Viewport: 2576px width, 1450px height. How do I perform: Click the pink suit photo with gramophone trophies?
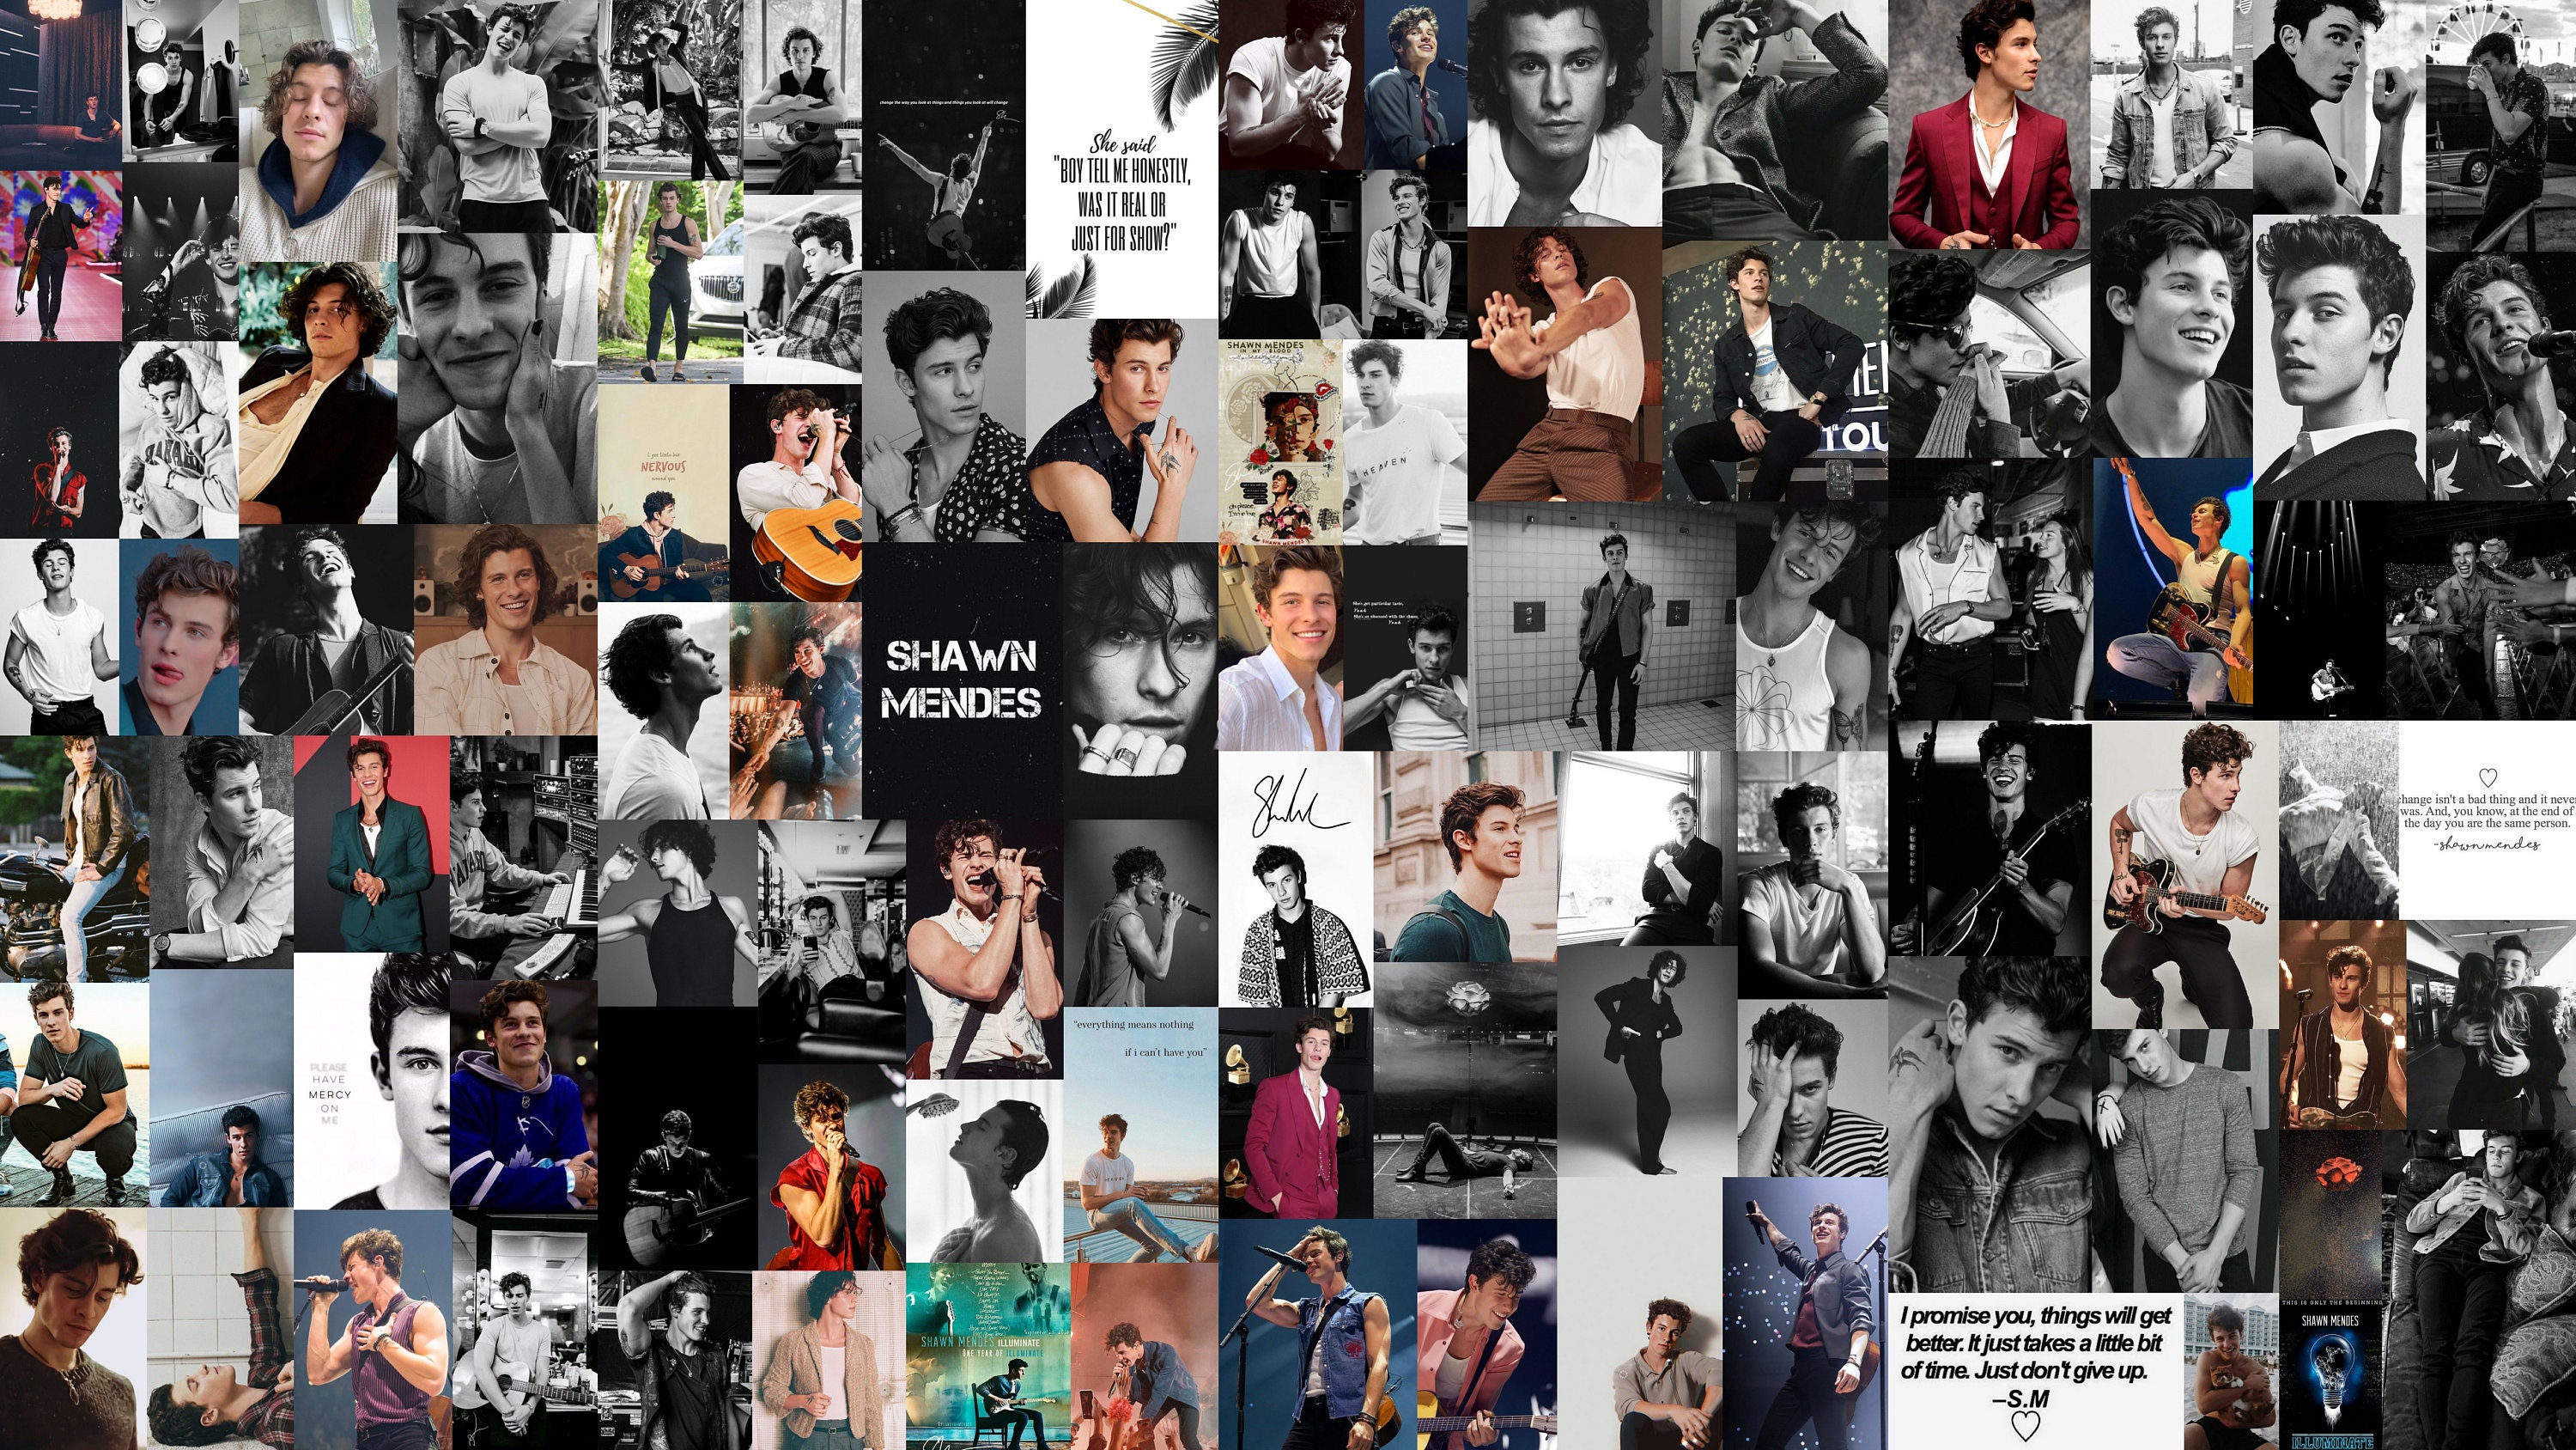[1295, 1112]
